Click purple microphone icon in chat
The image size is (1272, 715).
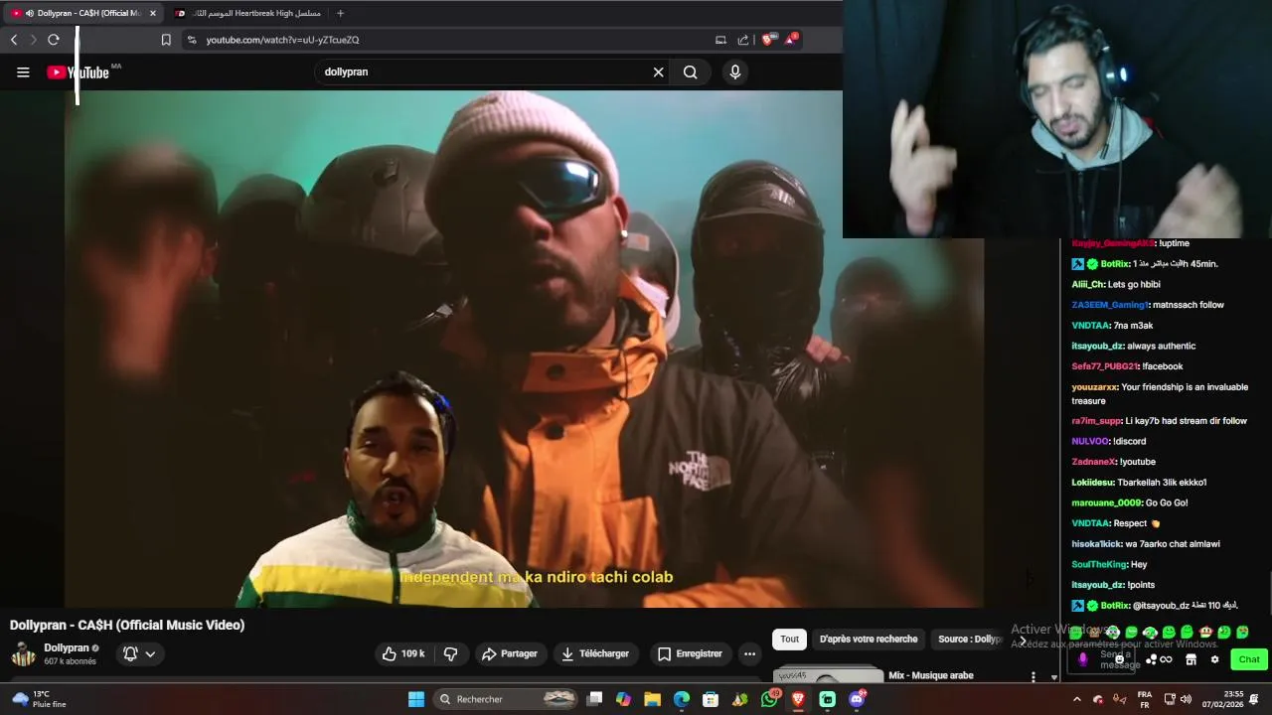click(x=1083, y=659)
